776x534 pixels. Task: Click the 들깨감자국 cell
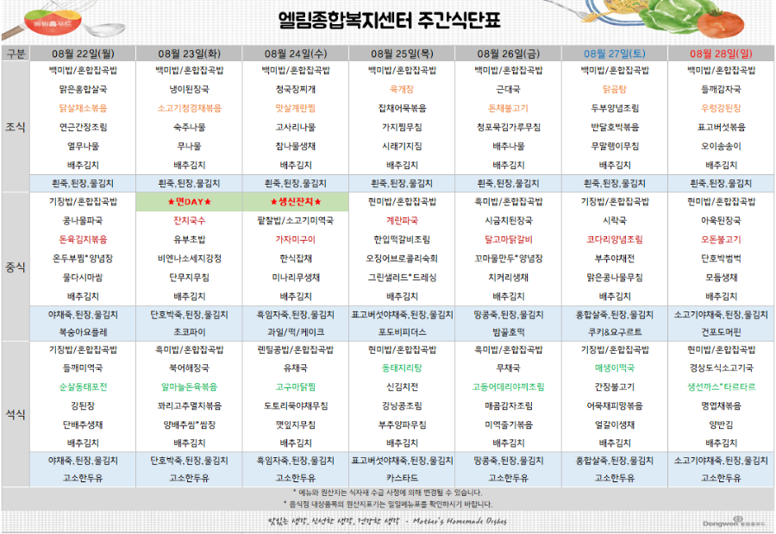(x=721, y=89)
